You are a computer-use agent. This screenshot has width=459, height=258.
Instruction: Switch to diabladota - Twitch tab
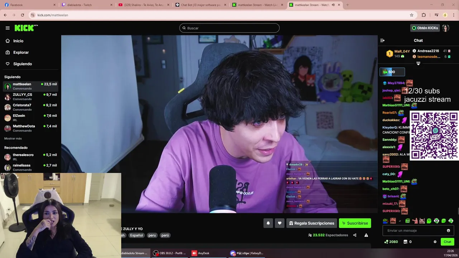click(x=87, y=5)
